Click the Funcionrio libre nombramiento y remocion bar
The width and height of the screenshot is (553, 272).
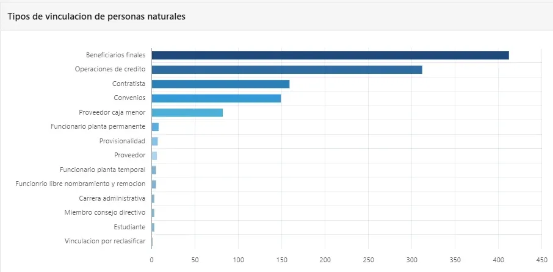click(154, 184)
